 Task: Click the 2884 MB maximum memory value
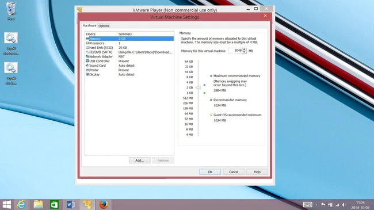[x=219, y=90]
